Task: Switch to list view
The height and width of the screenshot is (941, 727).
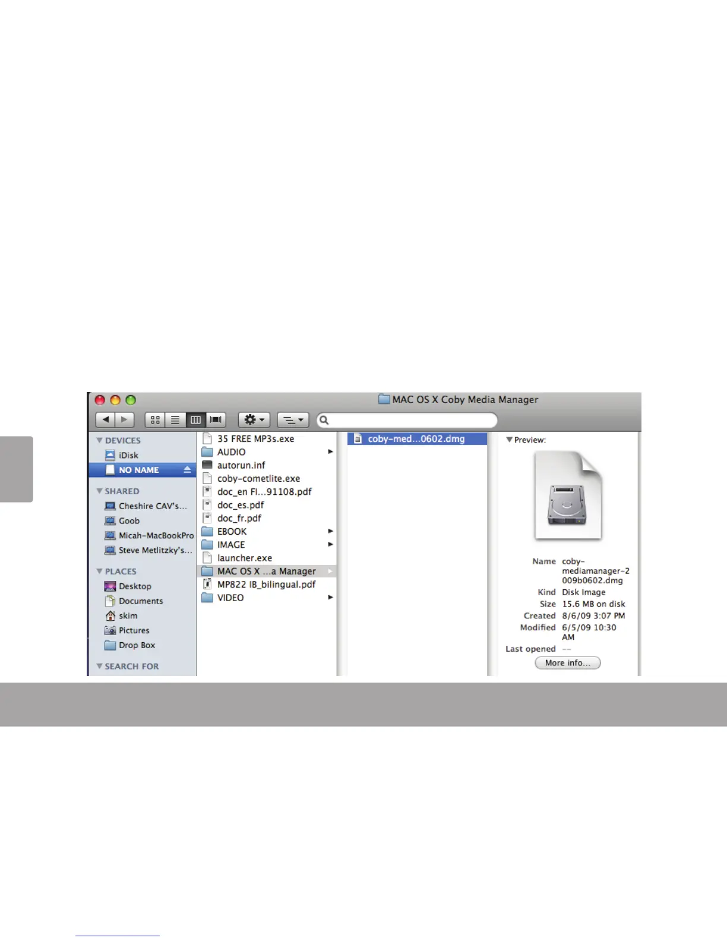Action: [x=175, y=420]
